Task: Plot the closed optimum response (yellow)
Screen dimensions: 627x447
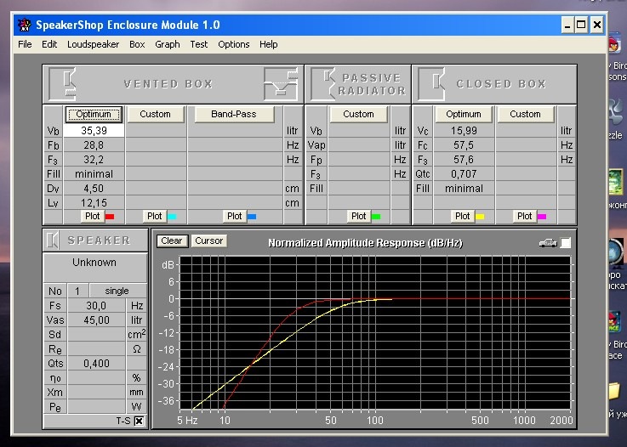Action: pos(463,216)
